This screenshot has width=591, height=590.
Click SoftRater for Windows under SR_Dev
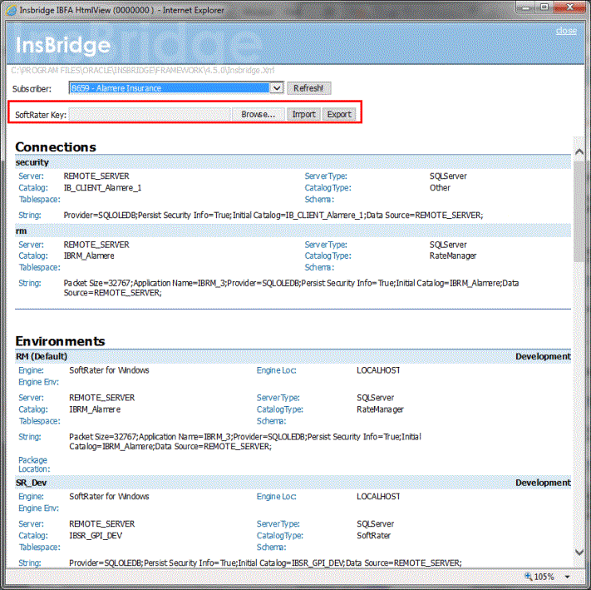(x=109, y=496)
